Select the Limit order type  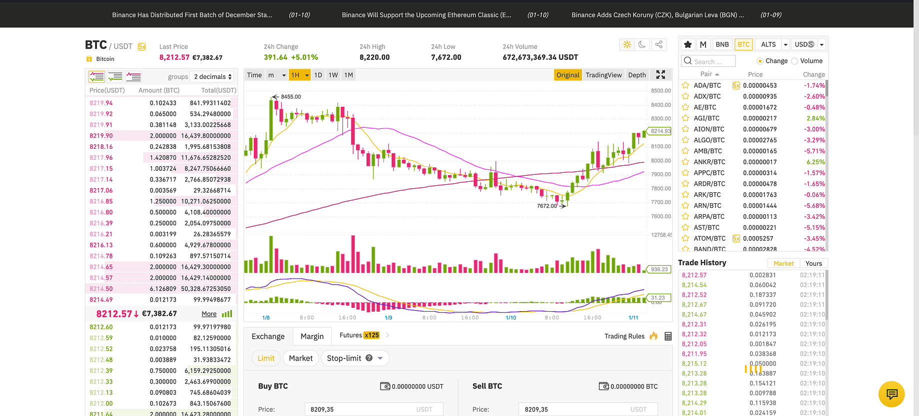coord(266,358)
